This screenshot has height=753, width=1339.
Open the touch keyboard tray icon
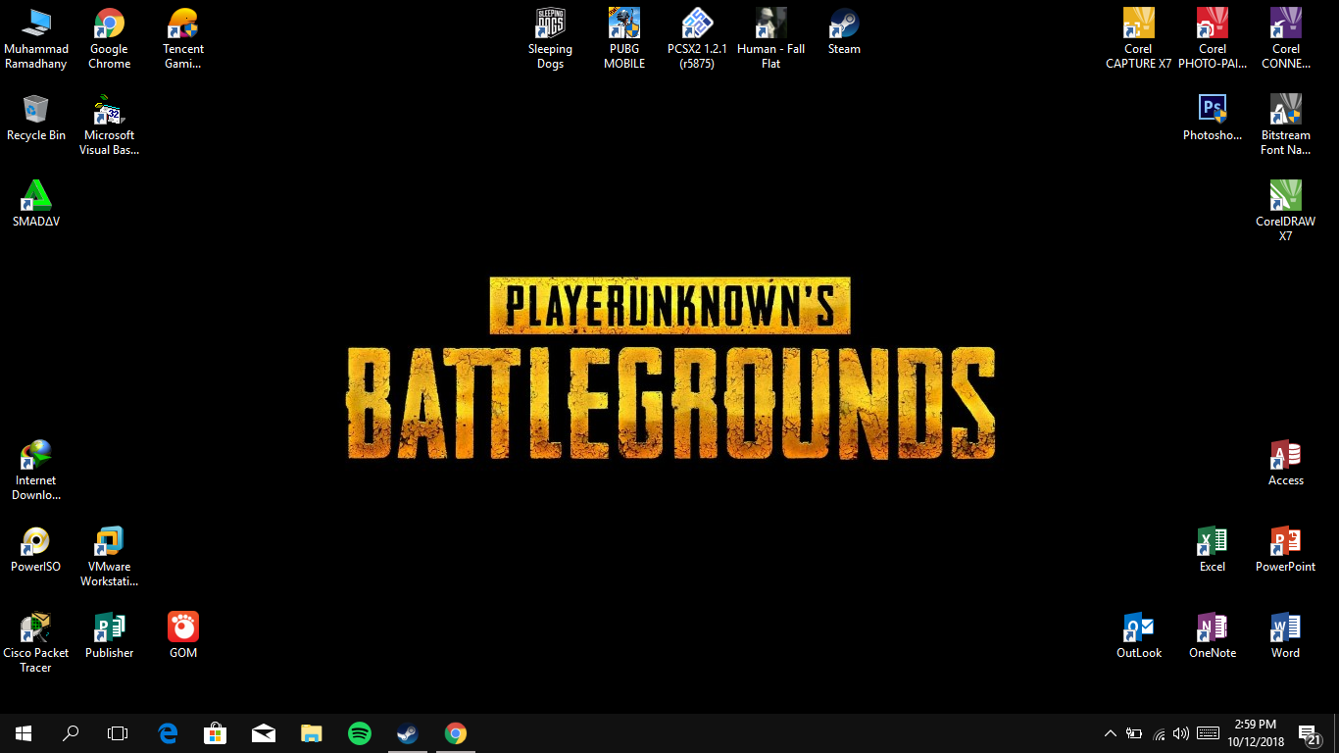click(x=1208, y=733)
